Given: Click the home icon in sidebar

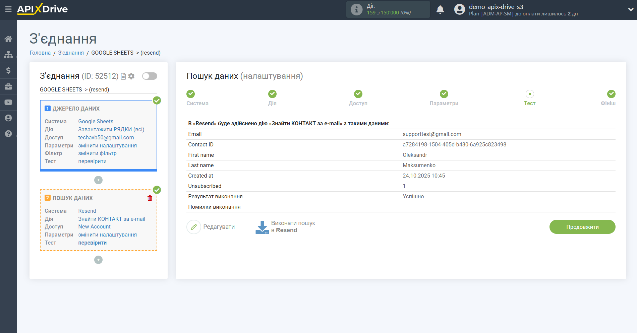Looking at the screenshot, I should (x=8, y=39).
